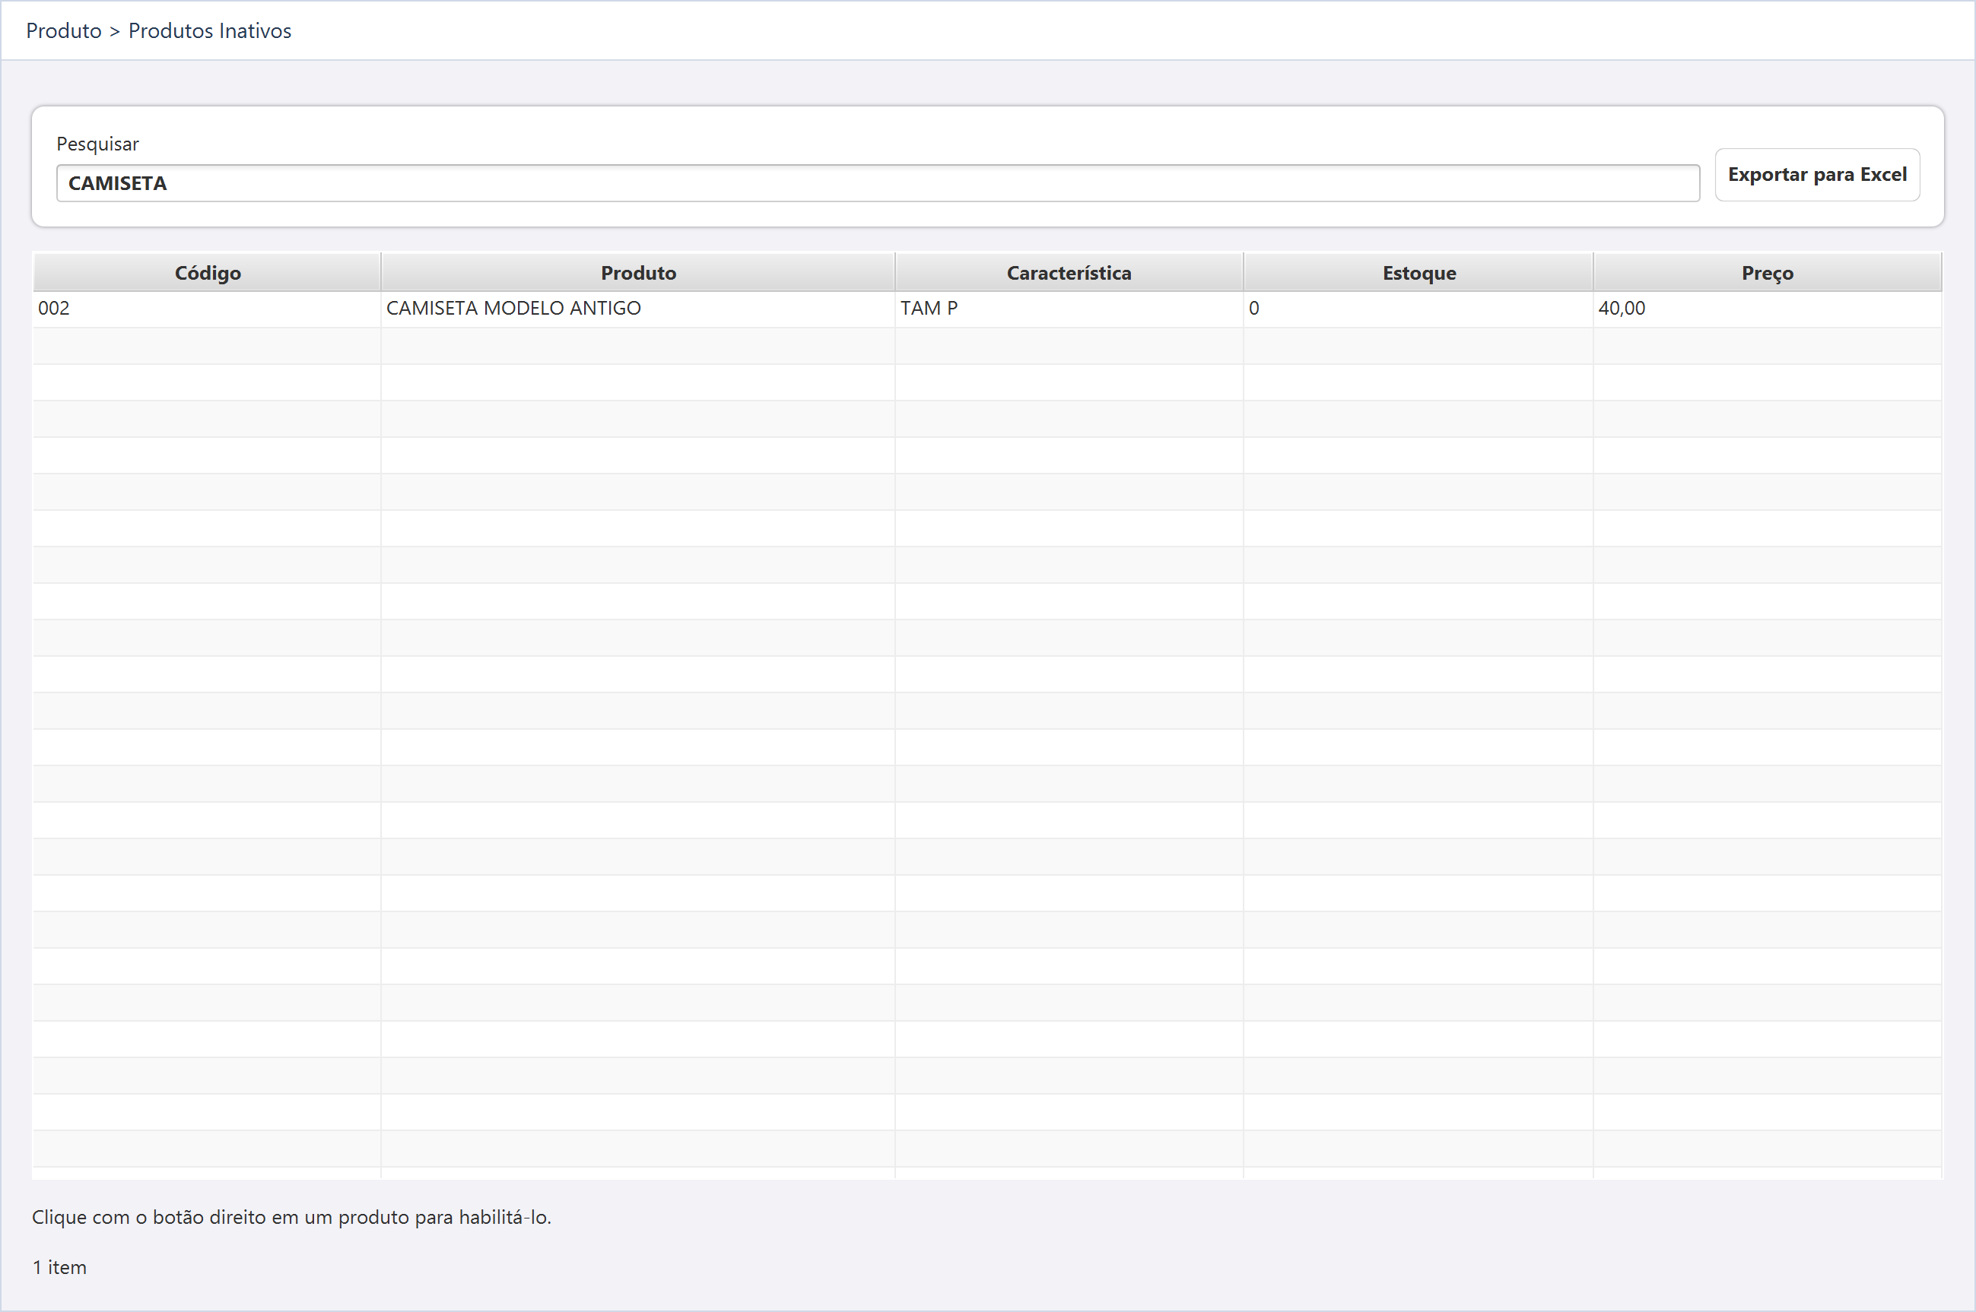The height and width of the screenshot is (1312, 1976).
Task: Select the CAMISETA MODELO ANTIGO product cell
Action: coord(638,309)
